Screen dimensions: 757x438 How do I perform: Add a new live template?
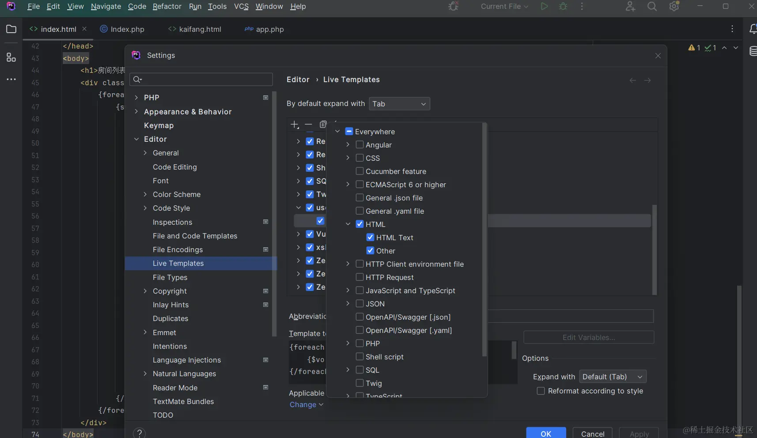click(295, 125)
